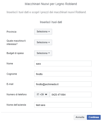Click the arrow on the Provincia dropdown
Viewport: 102px width, 121px height.
click(49, 32)
